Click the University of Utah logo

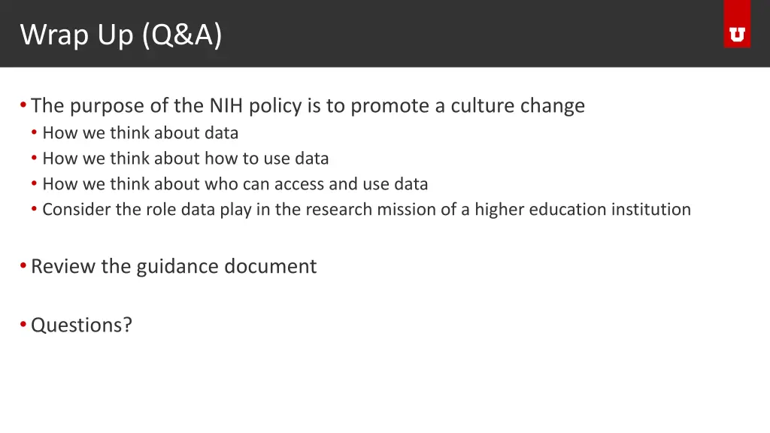(737, 35)
